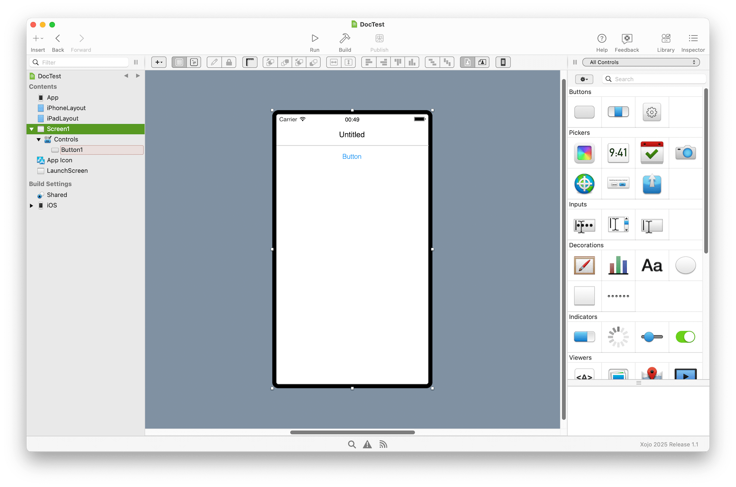This screenshot has height=487, width=736.
Task: Open the Library panel
Action: pos(665,42)
